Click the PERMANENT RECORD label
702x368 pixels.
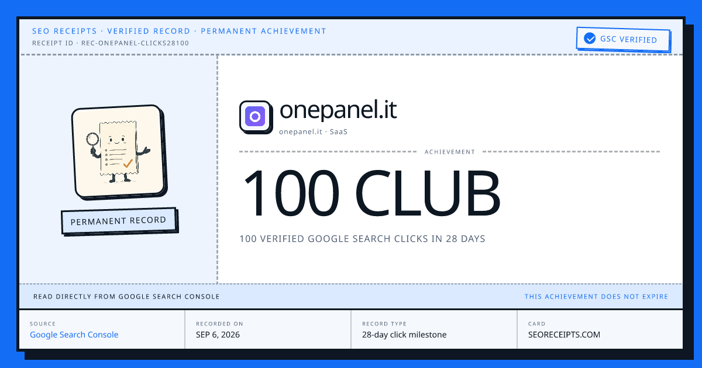(x=118, y=221)
